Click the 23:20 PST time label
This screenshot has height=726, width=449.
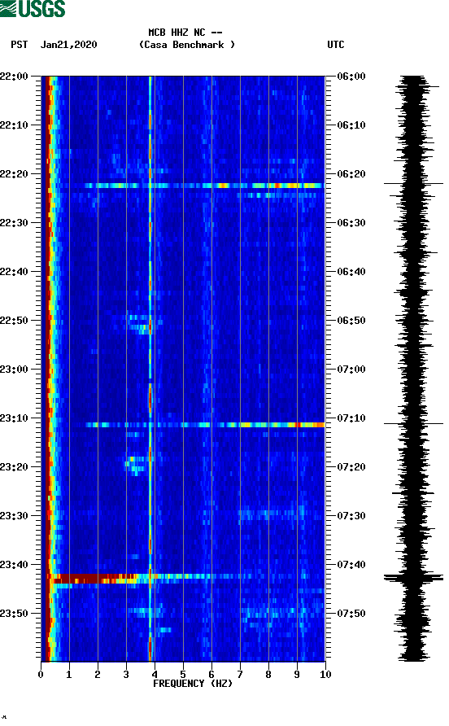tap(14, 467)
